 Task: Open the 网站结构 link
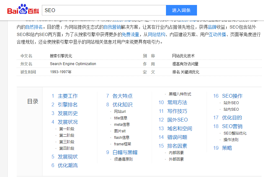pyautogui.click(x=157, y=34)
